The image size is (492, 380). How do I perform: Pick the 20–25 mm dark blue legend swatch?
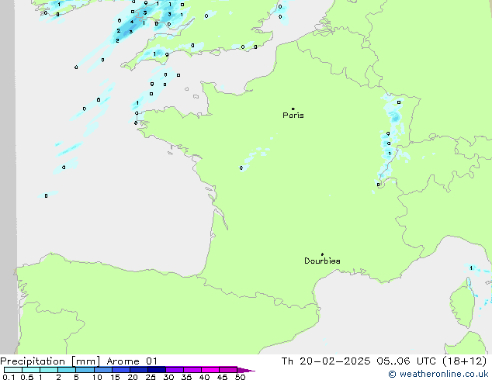(139, 370)
